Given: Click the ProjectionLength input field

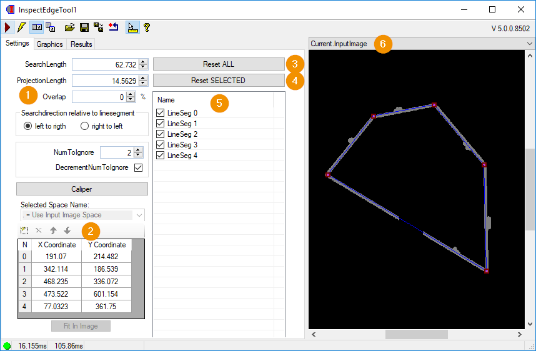Looking at the screenshot, I should pyautogui.click(x=106, y=81).
